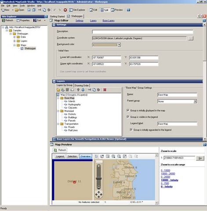The width and height of the screenshot is (207, 211).
Task: Click the blue Move Down arrow in Layers toolbar
Action: pyautogui.click(x=83, y=90)
